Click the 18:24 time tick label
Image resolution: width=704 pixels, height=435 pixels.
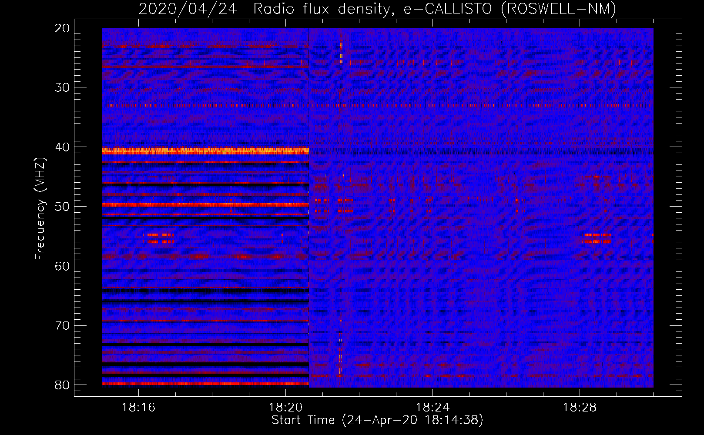click(432, 408)
